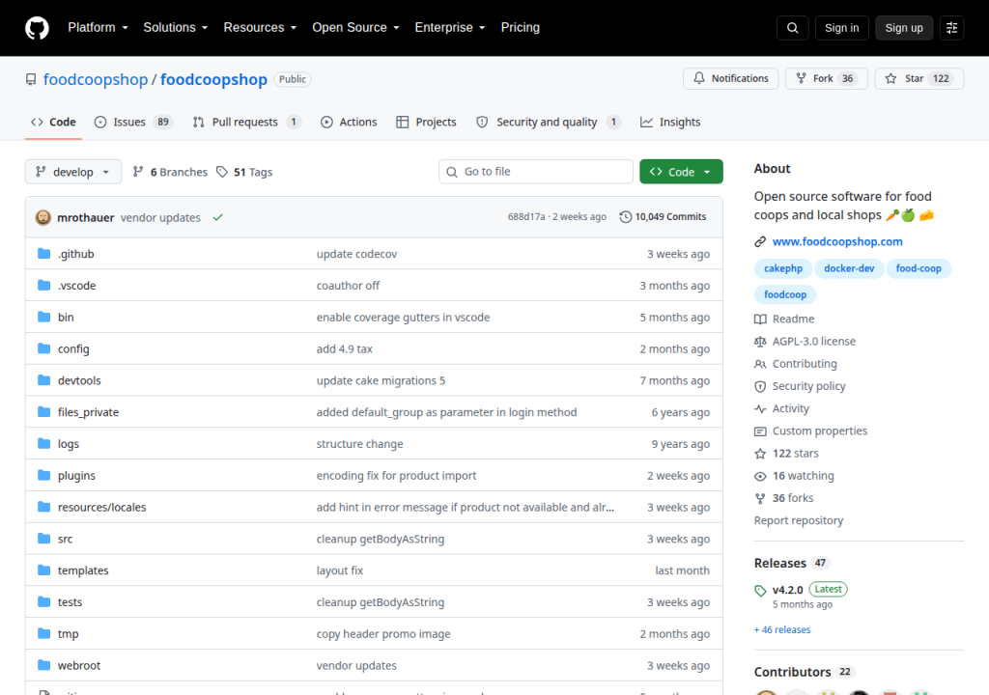Open 10,049 Commits history
The height and width of the screenshot is (695, 989).
coord(663,217)
